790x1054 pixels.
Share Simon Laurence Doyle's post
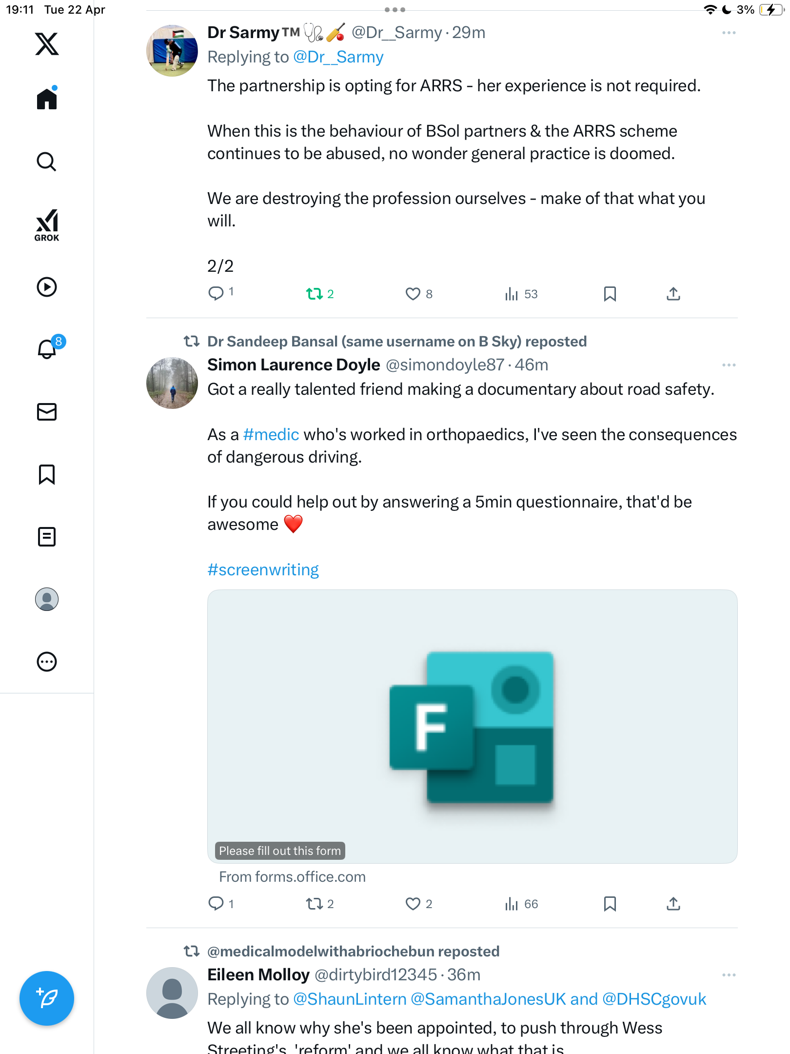pos(673,904)
